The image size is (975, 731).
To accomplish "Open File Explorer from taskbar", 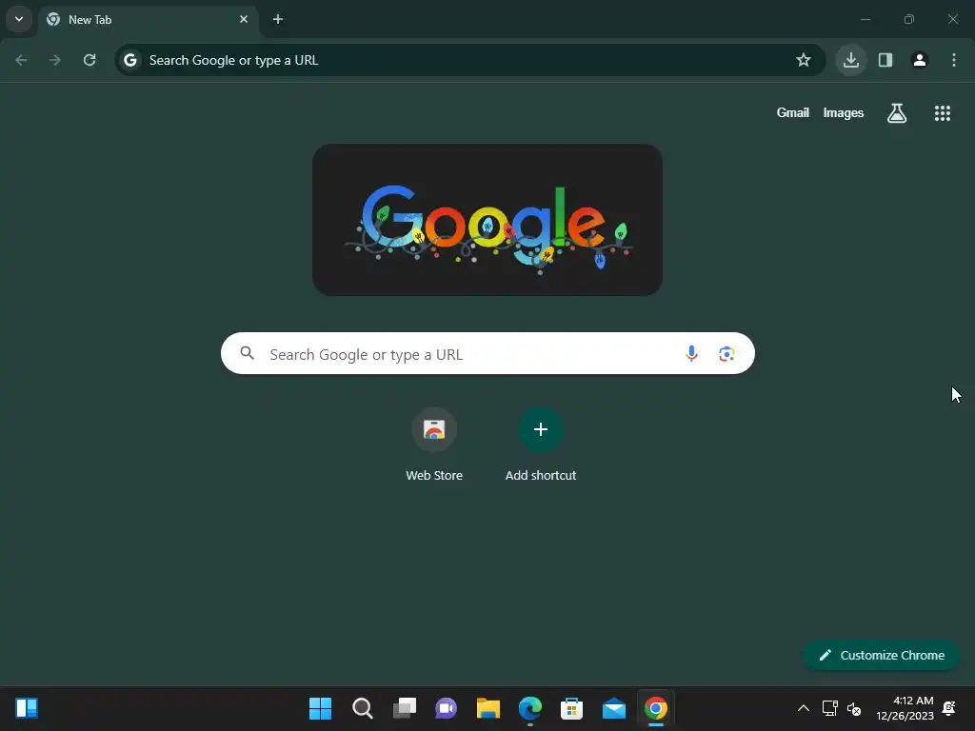I will click(x=488, y=708).
